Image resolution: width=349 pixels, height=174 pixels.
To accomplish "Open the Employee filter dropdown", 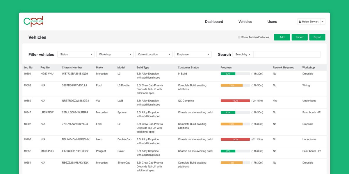I will (x=193, y=54).
